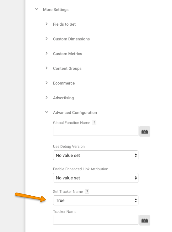Open the Use Debug Version dropdown

[x=96, y=155]
